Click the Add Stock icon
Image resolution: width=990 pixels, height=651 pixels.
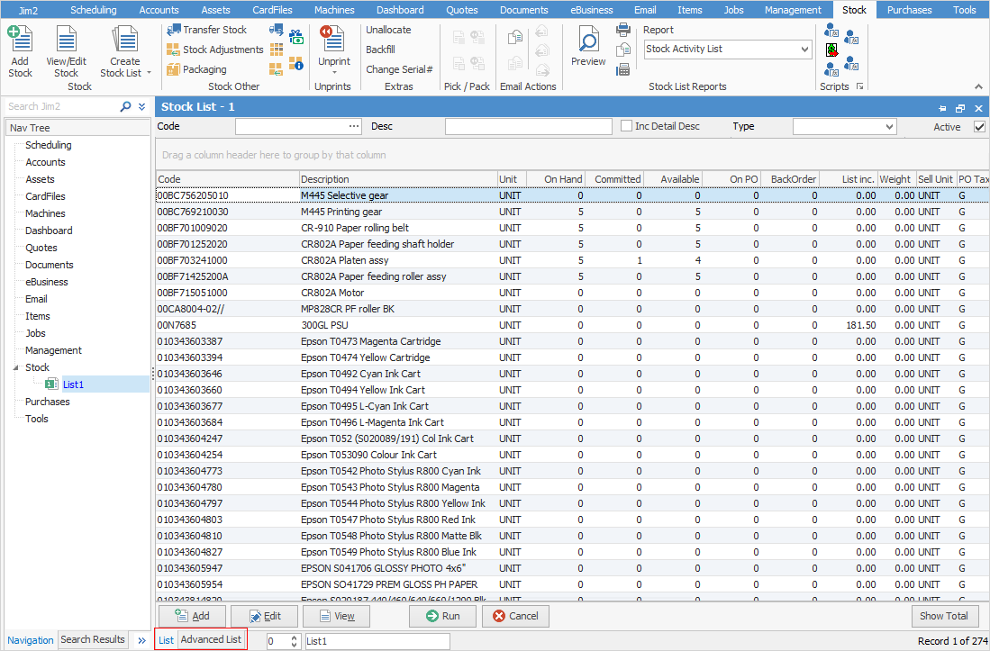pos(20,41)
